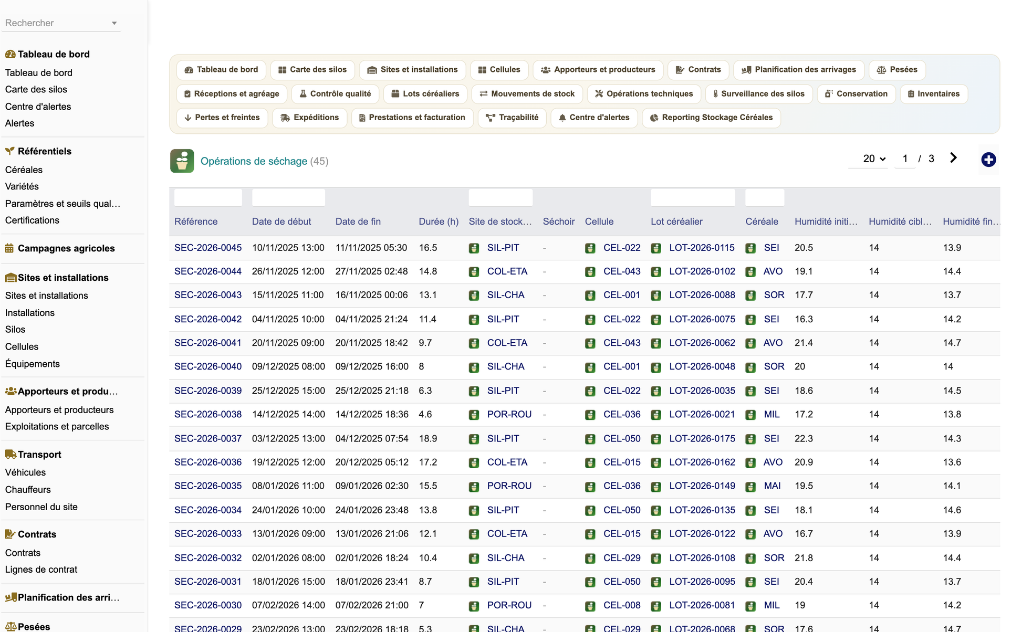Viewport: 1022px width, 632px height.
Task: Open Cellules tab in top navigation
Action: point(499,70)
